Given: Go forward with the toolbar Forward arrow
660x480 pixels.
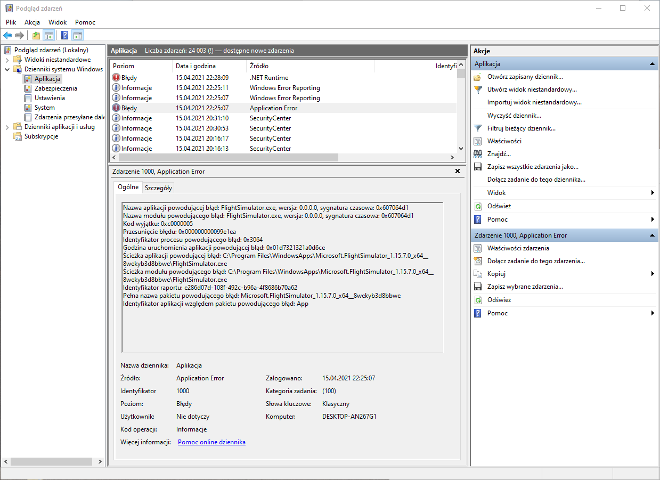Looking at the screenshot, I should (x=20, y=36).
